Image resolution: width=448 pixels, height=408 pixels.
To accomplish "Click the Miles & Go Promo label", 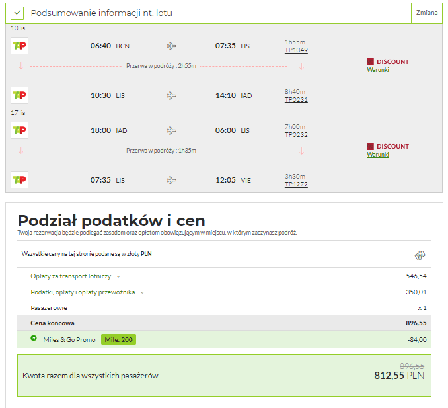I will pos(69,340).
